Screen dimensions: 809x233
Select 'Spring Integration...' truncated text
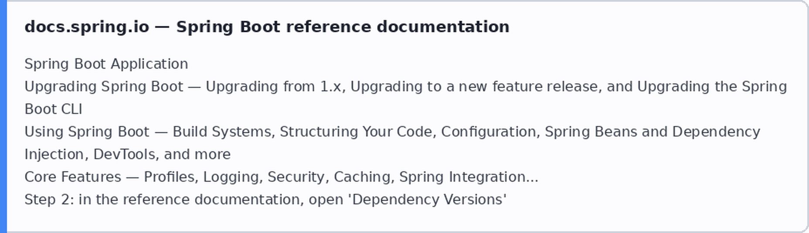click(x=469, y=177)
